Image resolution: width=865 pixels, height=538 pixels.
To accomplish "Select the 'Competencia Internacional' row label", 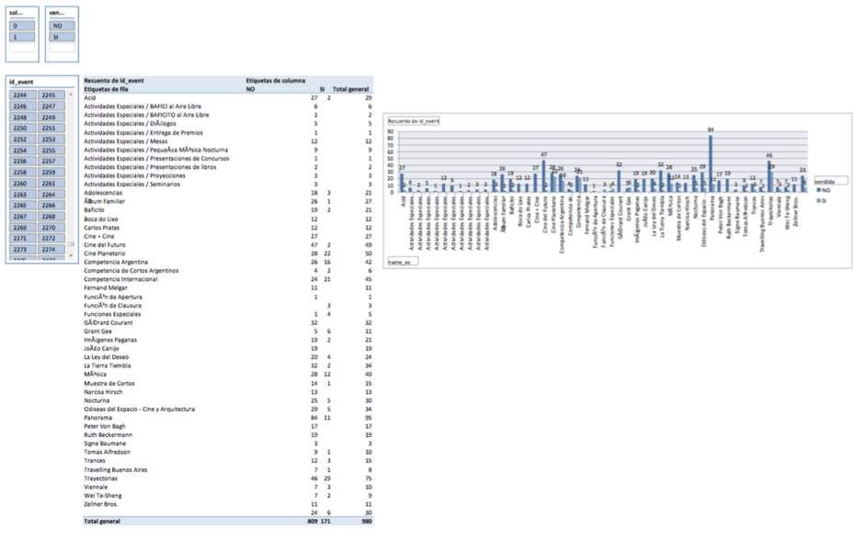I will [x=120, y=279].
